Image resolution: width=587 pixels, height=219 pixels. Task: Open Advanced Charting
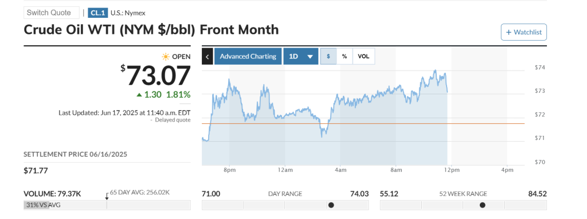point(248,56)
